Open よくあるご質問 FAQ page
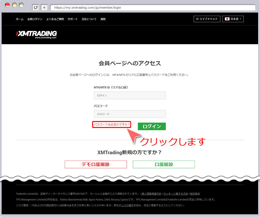260x217 pixels. [55, 19]
